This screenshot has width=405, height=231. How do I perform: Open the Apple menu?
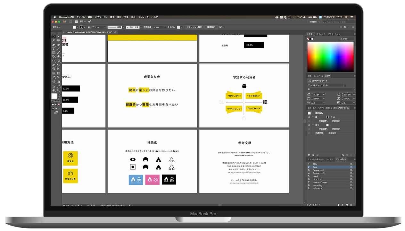54,17
